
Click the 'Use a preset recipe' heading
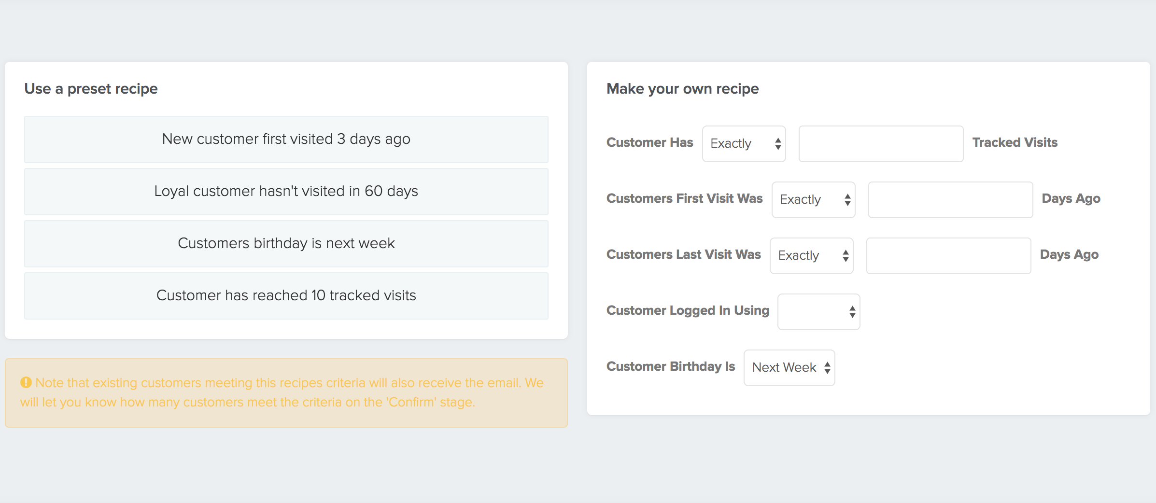(x=91, y=89)
